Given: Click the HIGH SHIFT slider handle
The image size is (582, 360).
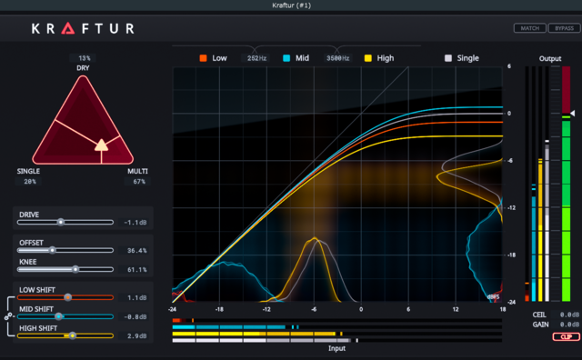Looking at the screenshot, I should coord(73,335).
